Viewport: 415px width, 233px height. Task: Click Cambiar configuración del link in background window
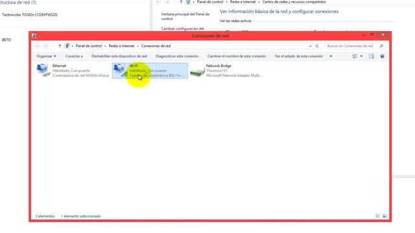(x=183, y=28)
